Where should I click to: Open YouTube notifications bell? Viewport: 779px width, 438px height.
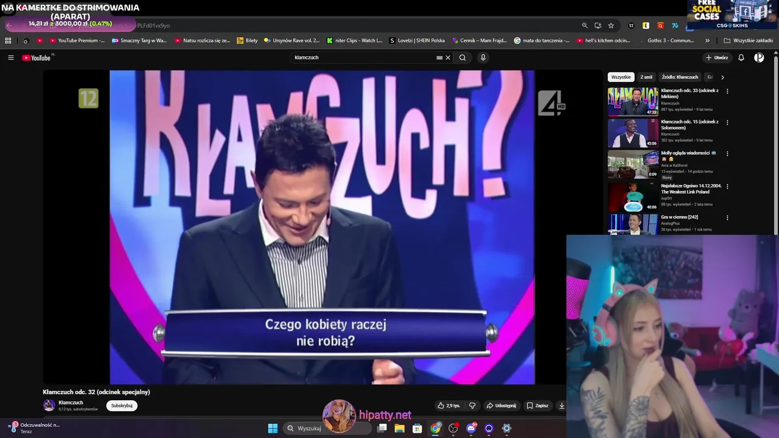point(741,58)
